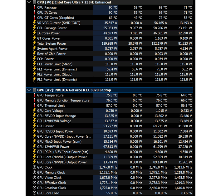Click lightning icon for PL2 Power Limit (Dynamic)
Image resolution: width=221 pixels, height=196 pixels.
tap(34, 79)
